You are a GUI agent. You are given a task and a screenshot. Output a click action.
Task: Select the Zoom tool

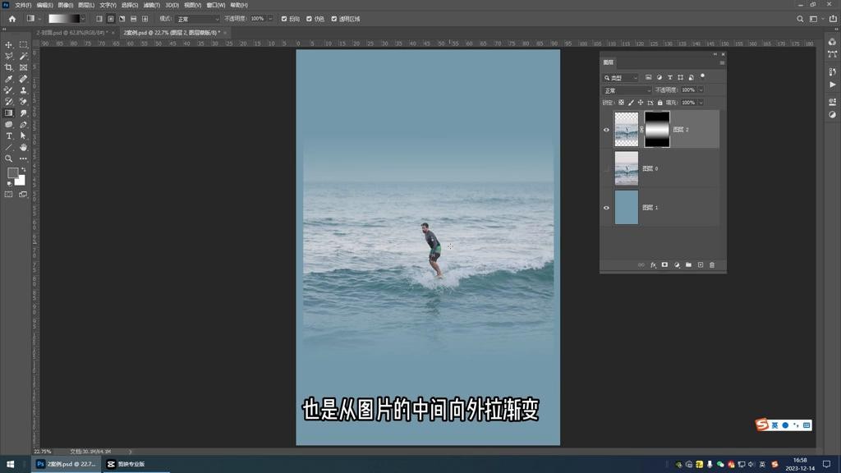pos(9,159)
